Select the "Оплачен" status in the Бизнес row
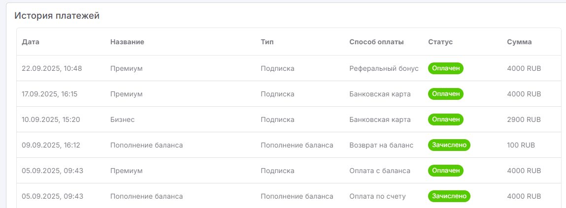 pos(446,119)
